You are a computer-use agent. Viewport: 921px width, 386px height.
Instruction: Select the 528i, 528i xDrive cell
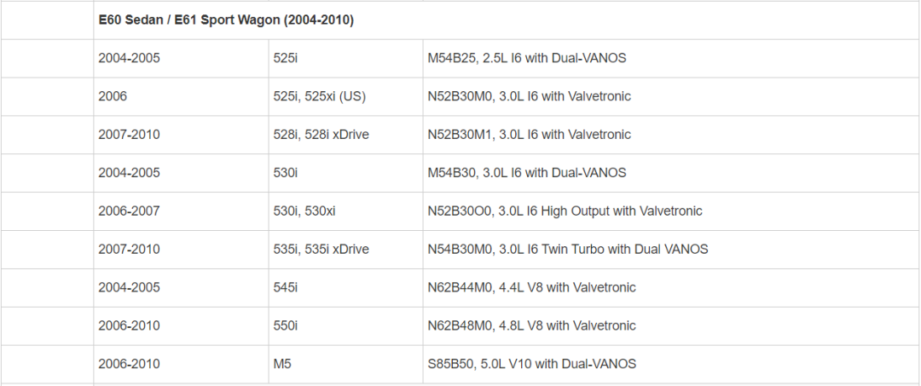coord(321,135)
